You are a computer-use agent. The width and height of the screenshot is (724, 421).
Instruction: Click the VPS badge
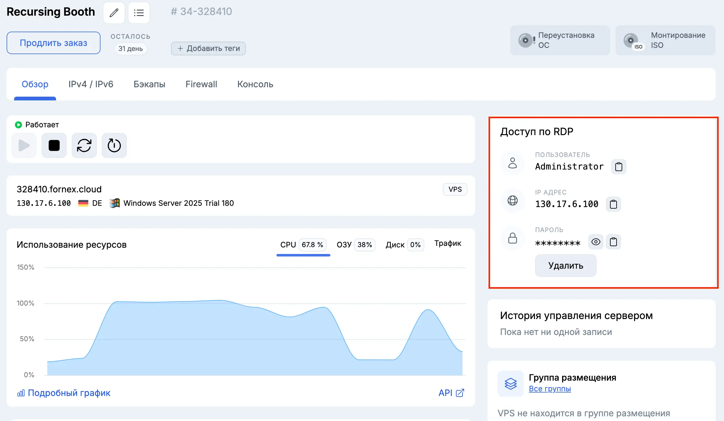pyautogui.click(x=455, y=189)
